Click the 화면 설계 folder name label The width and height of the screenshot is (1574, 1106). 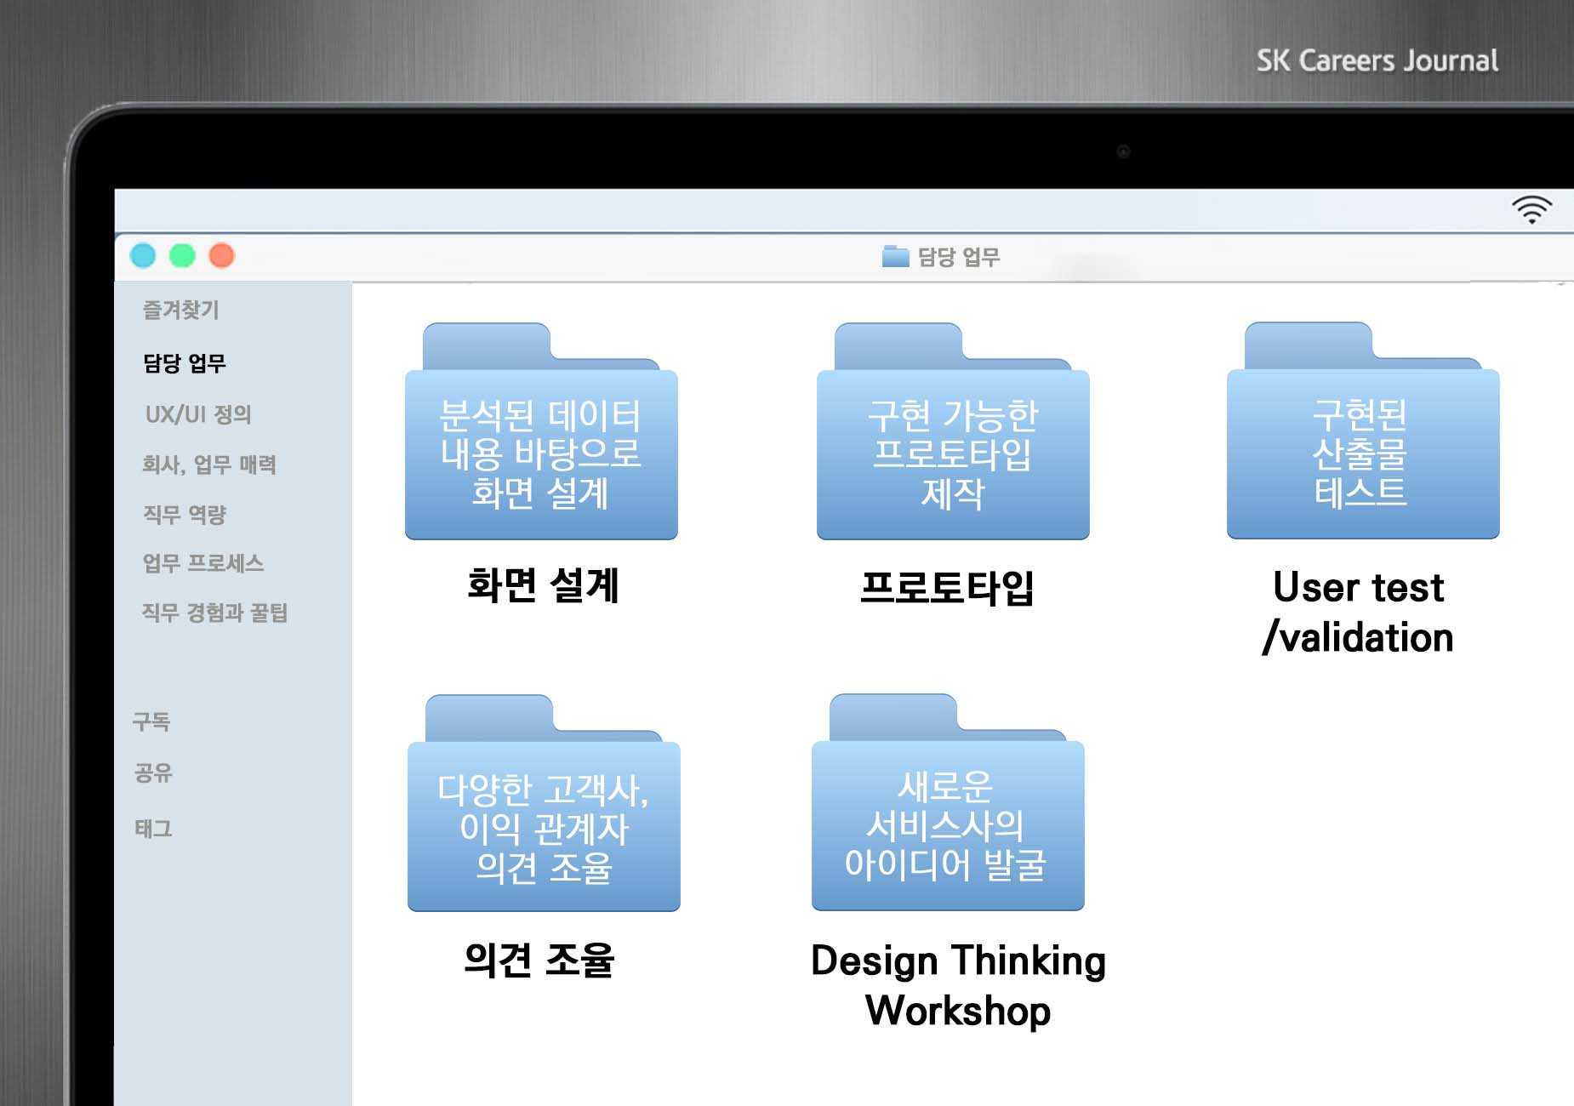[x=543, y=585]
